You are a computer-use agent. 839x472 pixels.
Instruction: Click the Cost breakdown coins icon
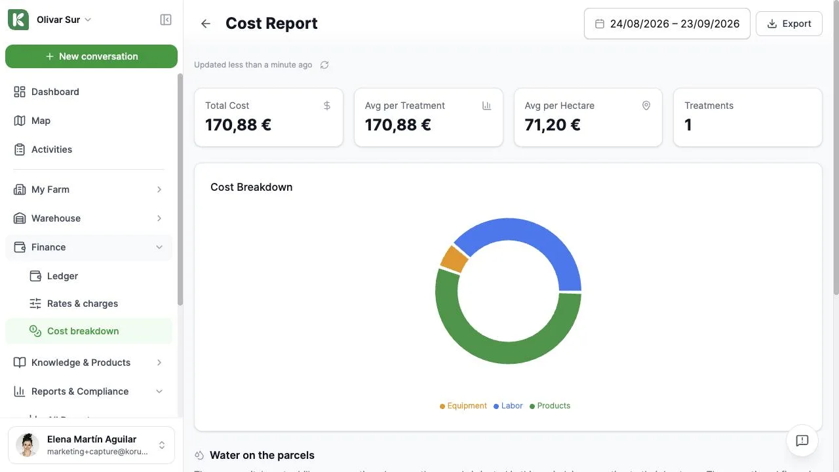(35, 331)
